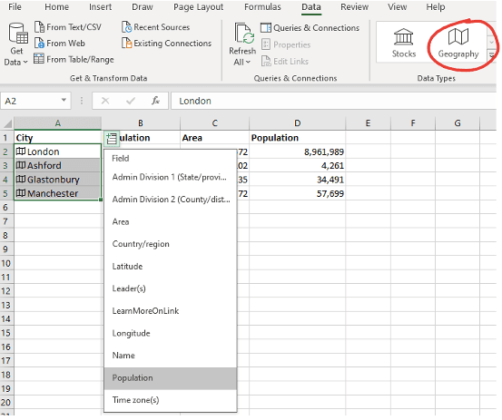Choose Latitude field
This screenshot has width=502, height=420.
pos(171,266)
